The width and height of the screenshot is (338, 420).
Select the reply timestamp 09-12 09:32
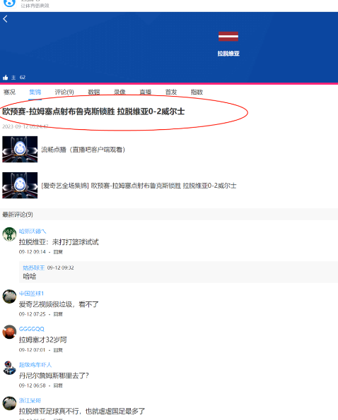(x=61, y=268)
